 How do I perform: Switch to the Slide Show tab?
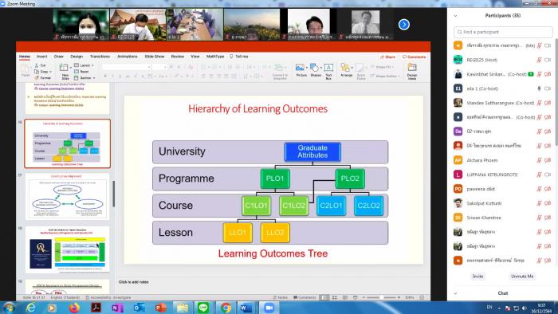tap(155, 57)
